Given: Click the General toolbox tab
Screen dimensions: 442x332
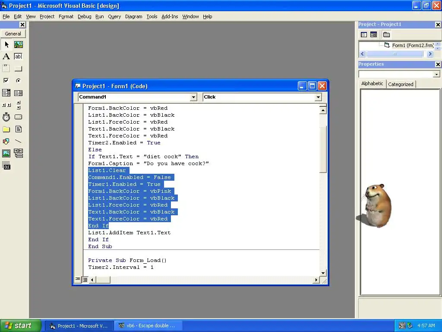Looking at the screenshot, I should (13, 34).
